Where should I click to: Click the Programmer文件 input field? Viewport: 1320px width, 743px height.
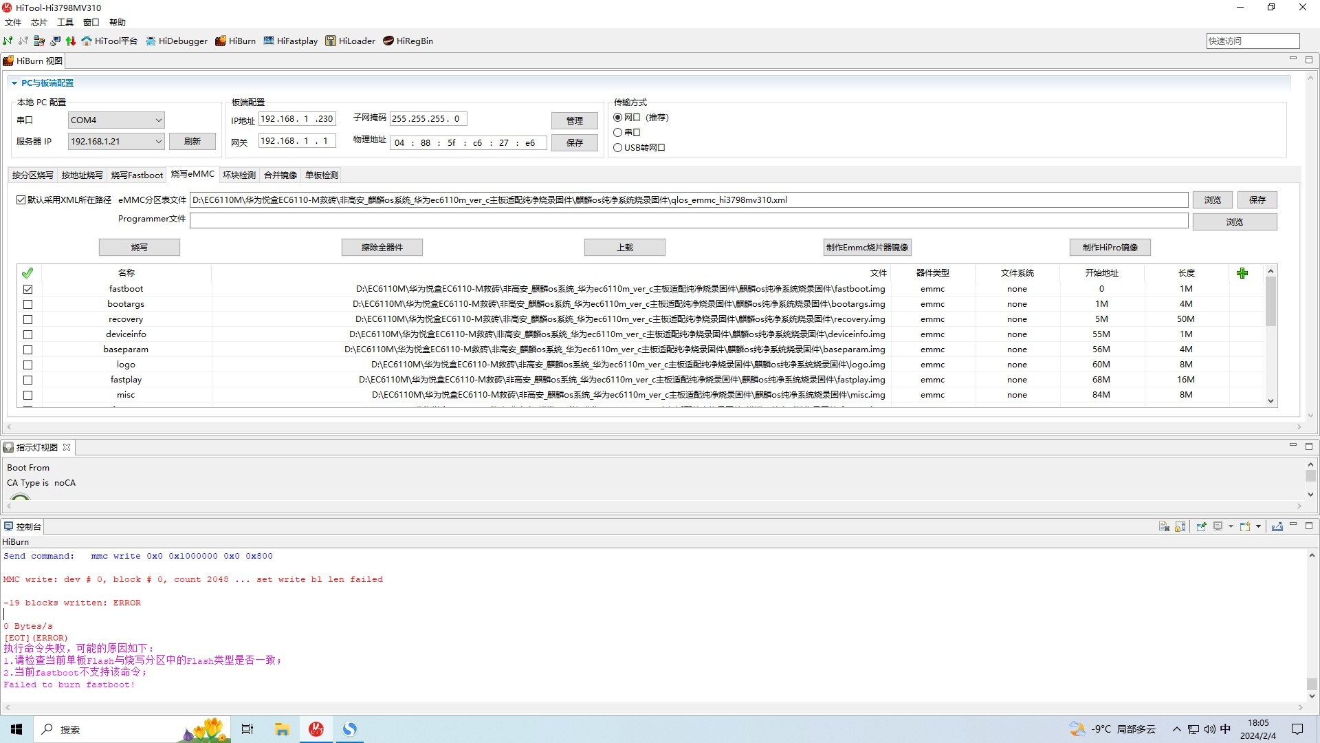(x=689, y=220)
